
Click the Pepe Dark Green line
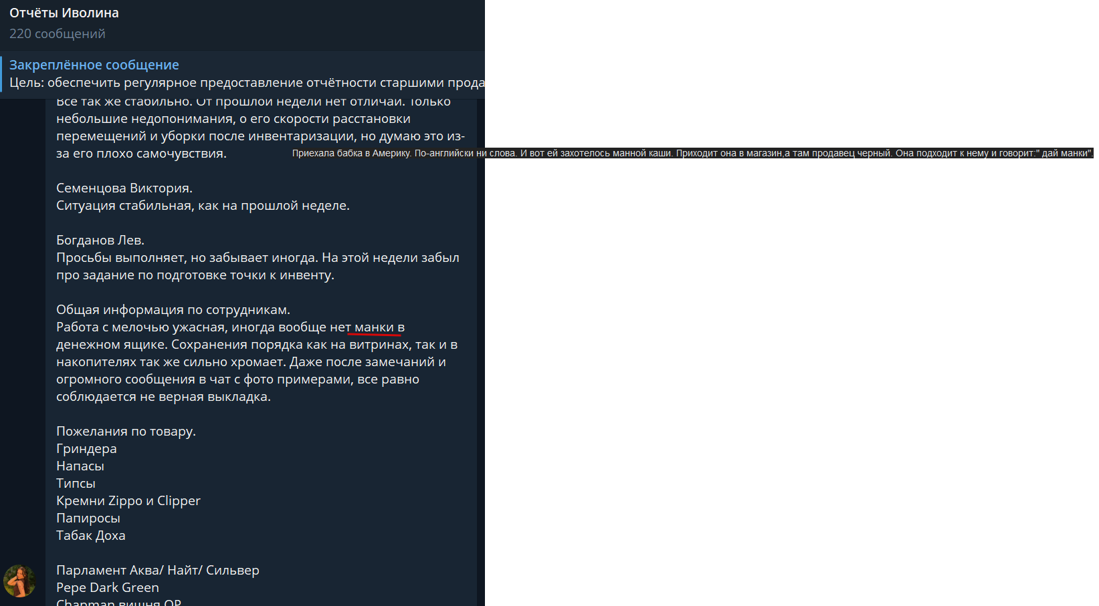[x=108, y=588]
